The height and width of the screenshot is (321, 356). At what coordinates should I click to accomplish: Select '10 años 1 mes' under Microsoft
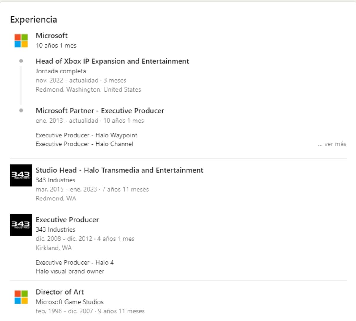click(x=56, y=46)
